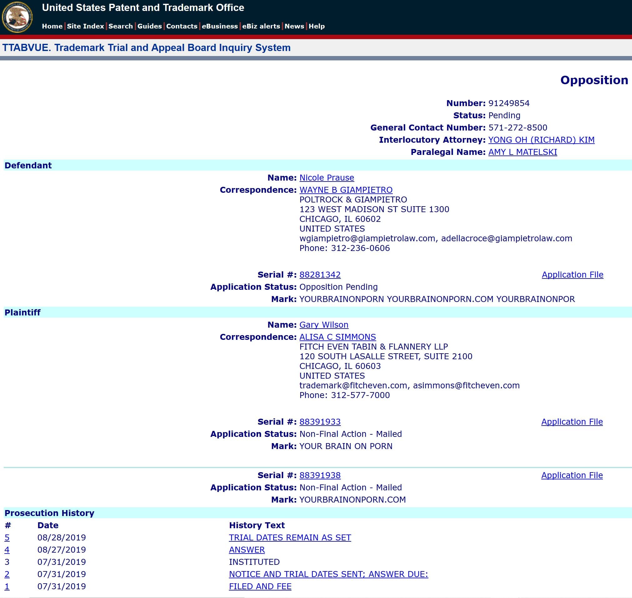
Task: Open Trial Dates Remain As Set entry
Action: [x=290, y=537]
